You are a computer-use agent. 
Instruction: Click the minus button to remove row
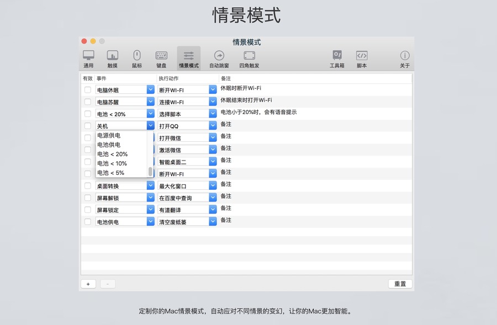coord(108,284)
